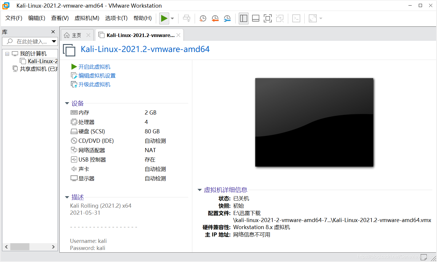Open the 选项卡(T) menu
The height and width of the screenshot is (262, 437).
pyautogui.click(x=116, y=18)
